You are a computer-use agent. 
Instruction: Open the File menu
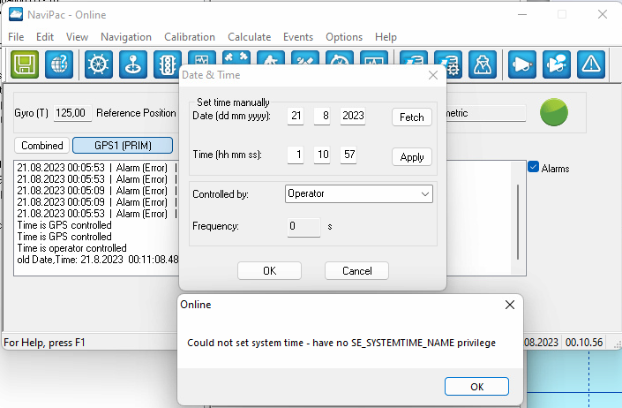[x=16, y=37]
